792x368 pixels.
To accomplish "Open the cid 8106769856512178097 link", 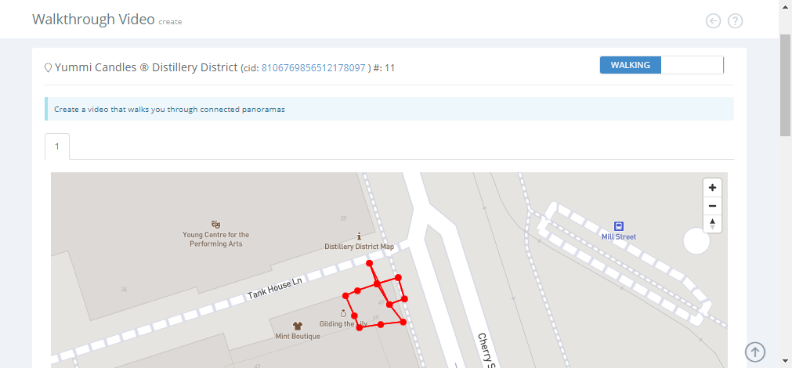I will point(313,67).
